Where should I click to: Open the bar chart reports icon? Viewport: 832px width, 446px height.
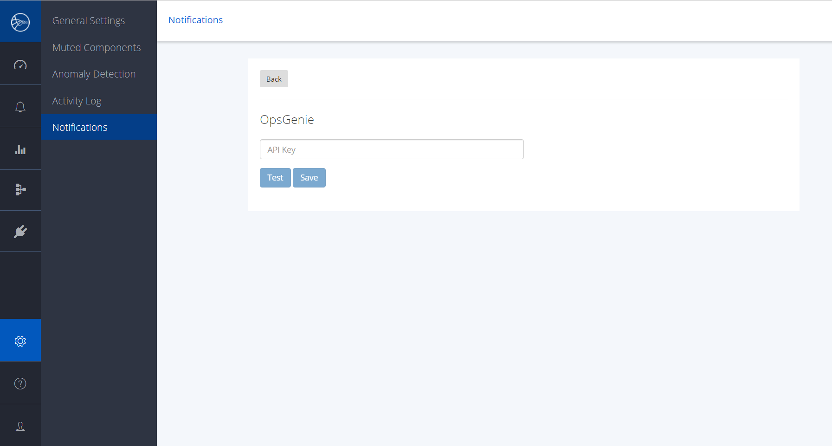20,149
